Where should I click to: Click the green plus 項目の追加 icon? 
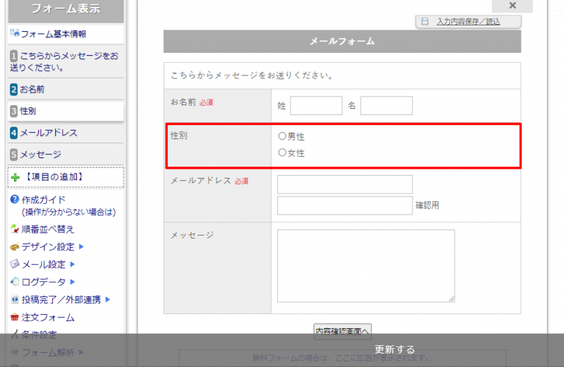16,177
